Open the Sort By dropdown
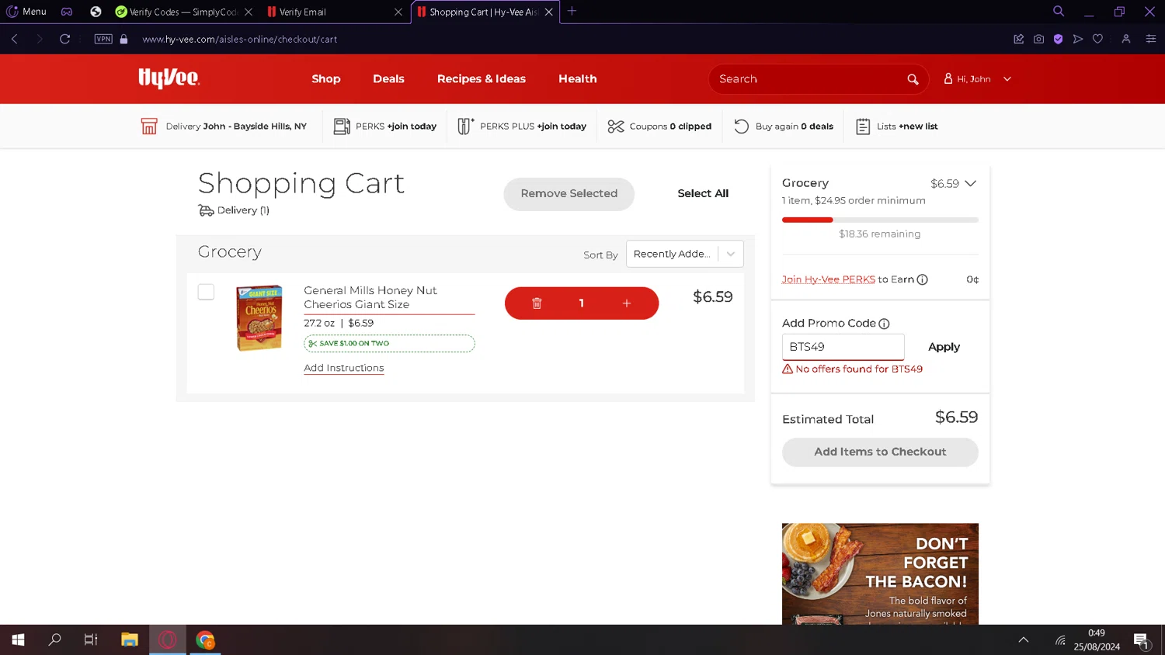1165x655 pixels. (x=684, y=254)
